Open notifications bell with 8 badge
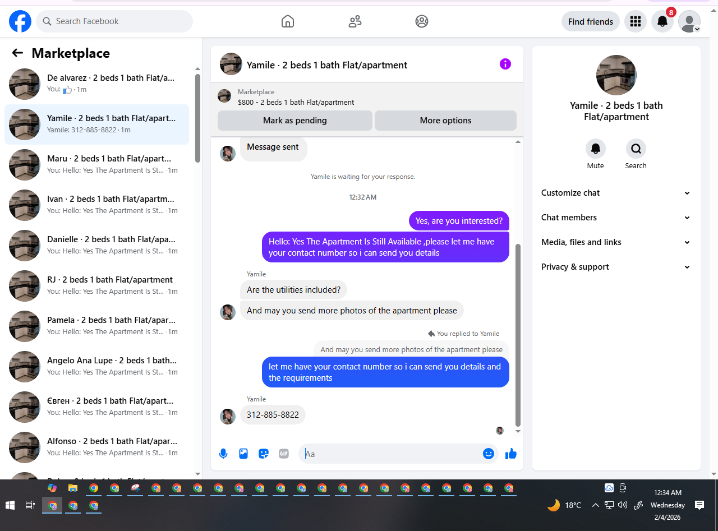 (x=662, y=21)
